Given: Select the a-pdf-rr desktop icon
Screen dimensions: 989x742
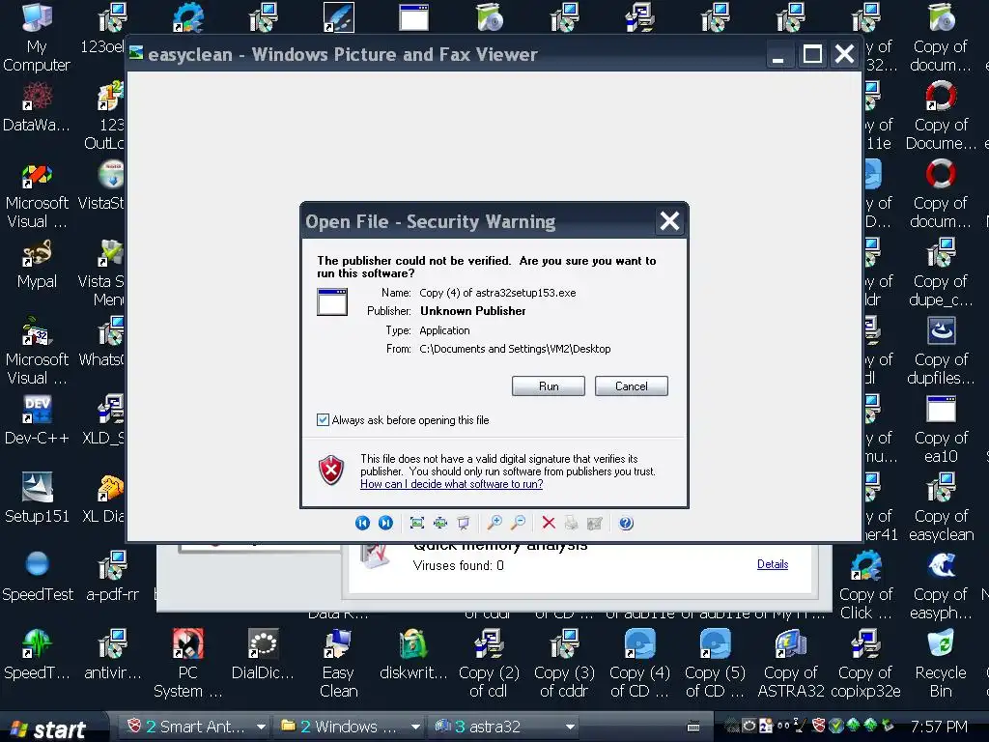Looking at the screenshot, I should (x=113, y=577).
